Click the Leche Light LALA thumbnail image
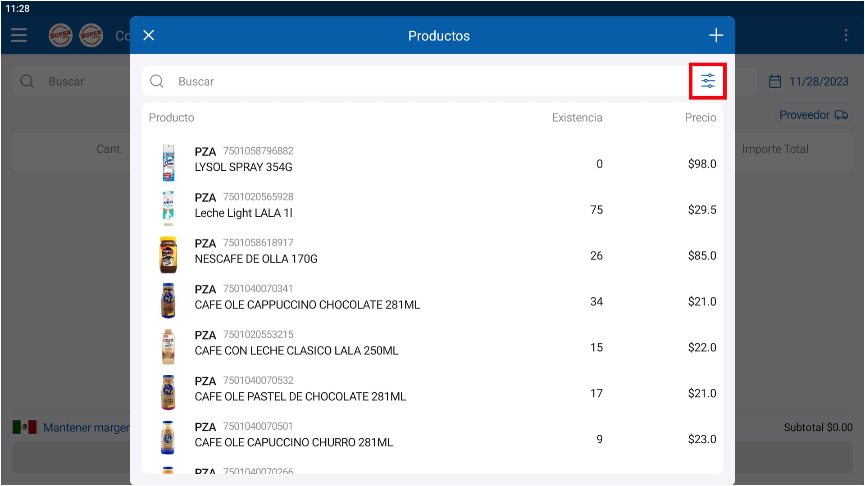The width and height of the screenshot is (865, 486). tap(168, 208)
